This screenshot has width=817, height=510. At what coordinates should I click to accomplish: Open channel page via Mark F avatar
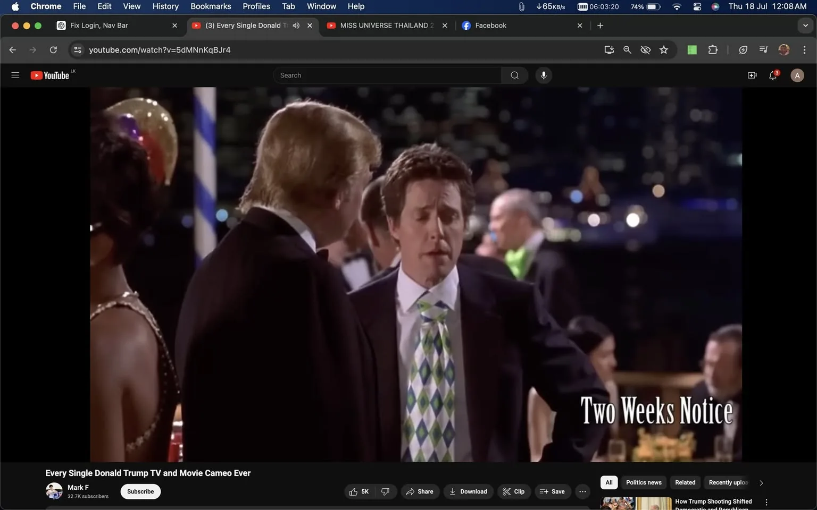54,491
